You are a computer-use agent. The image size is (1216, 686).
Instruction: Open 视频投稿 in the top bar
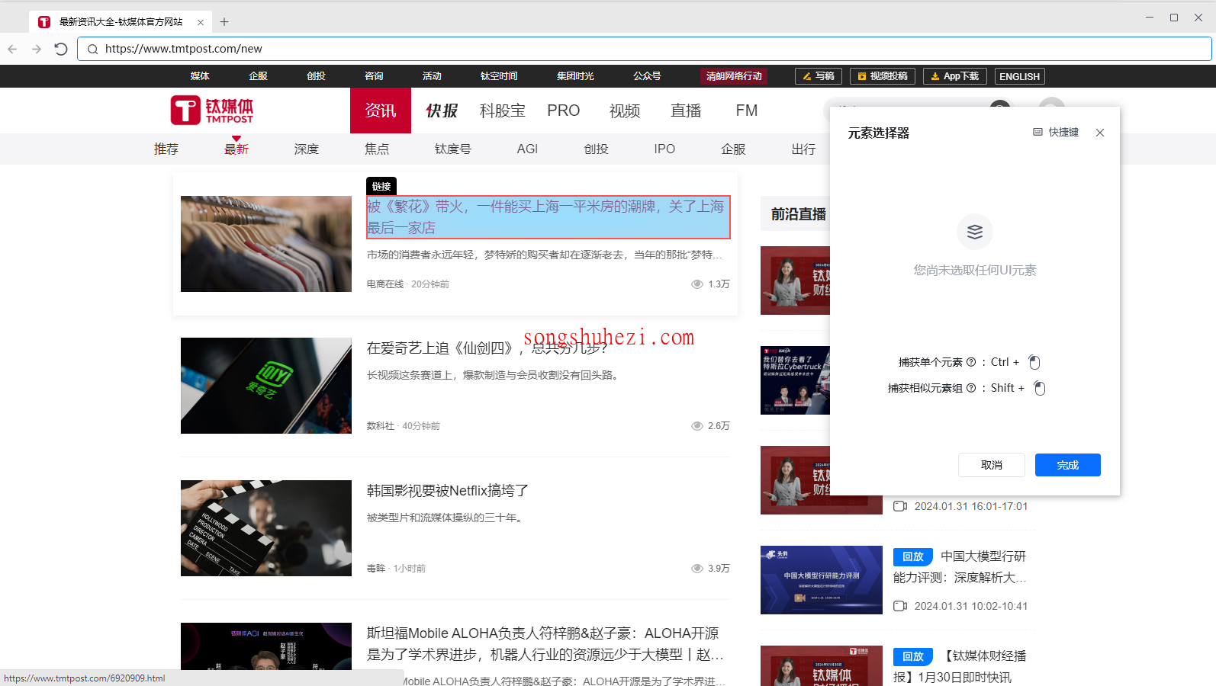[x=883, y=76]
